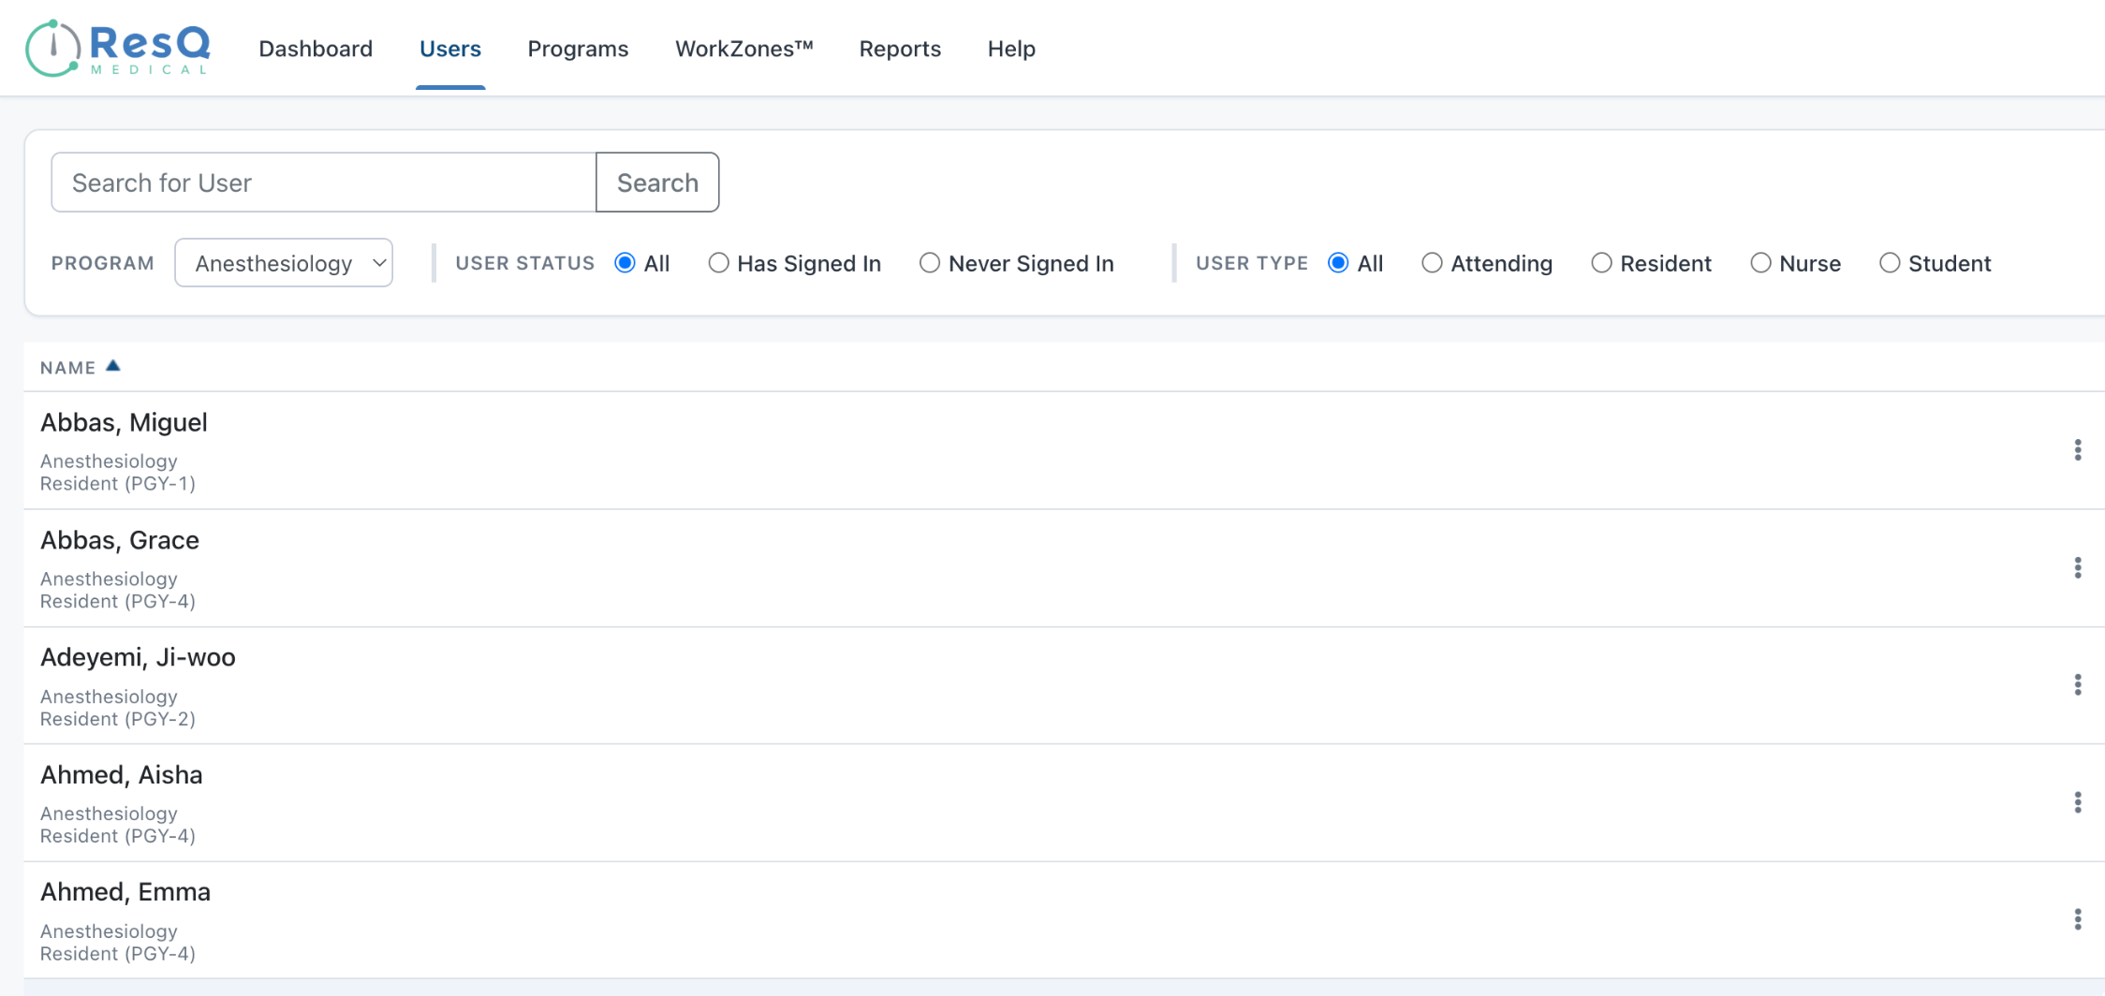Select the Users tab
Viewport: 2105px width, 996px height.
(x=450, y=49)
